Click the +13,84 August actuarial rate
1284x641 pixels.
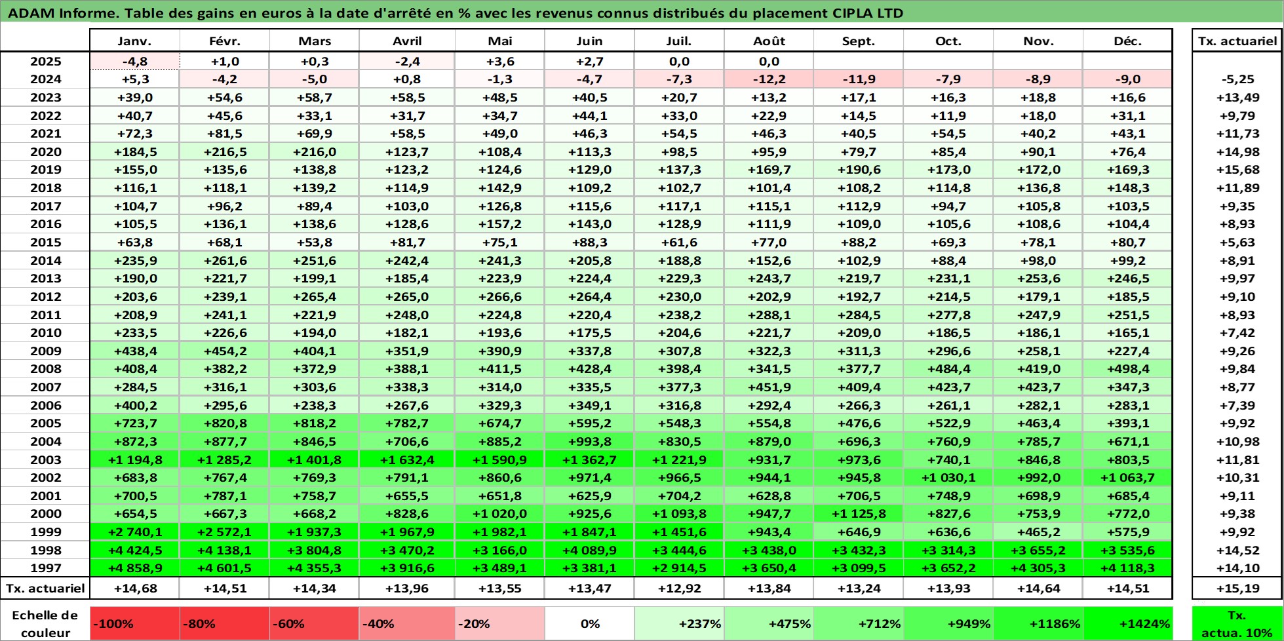click(769, 589)
